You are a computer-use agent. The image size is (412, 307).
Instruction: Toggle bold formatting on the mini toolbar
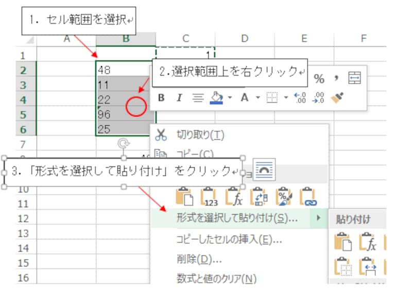point(161,98)
